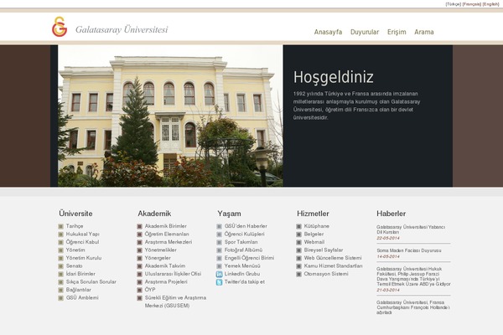This screenshot has height=335, width=503.
Task: Click the university building photo
Action: (x=170, y=116)
